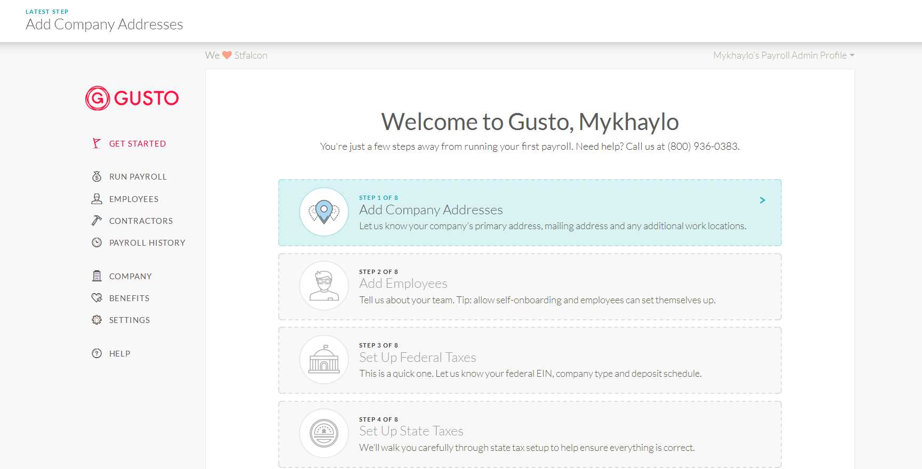Click the Settings gear icon
Screen dimensions: 922x469
pyautogui.click(x=96, y=320)
